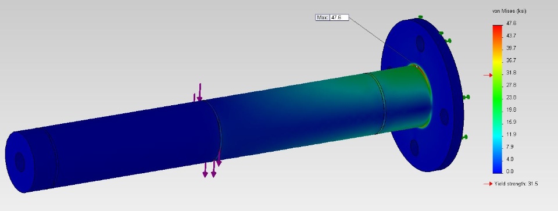Select the bottom bolt hole on the flange
Screen dimensions: 558x211
414,148
